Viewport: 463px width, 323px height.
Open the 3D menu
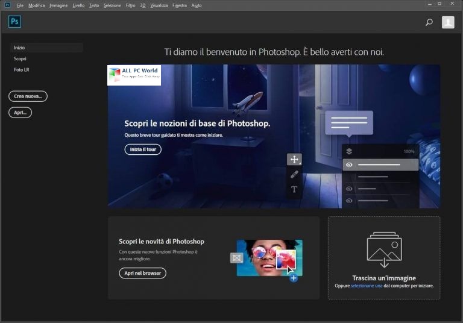[143, 5]
